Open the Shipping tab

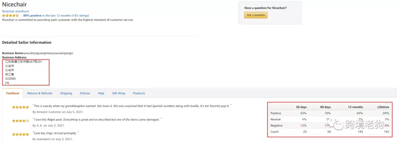pyautogui.click(x=66, y=93)
